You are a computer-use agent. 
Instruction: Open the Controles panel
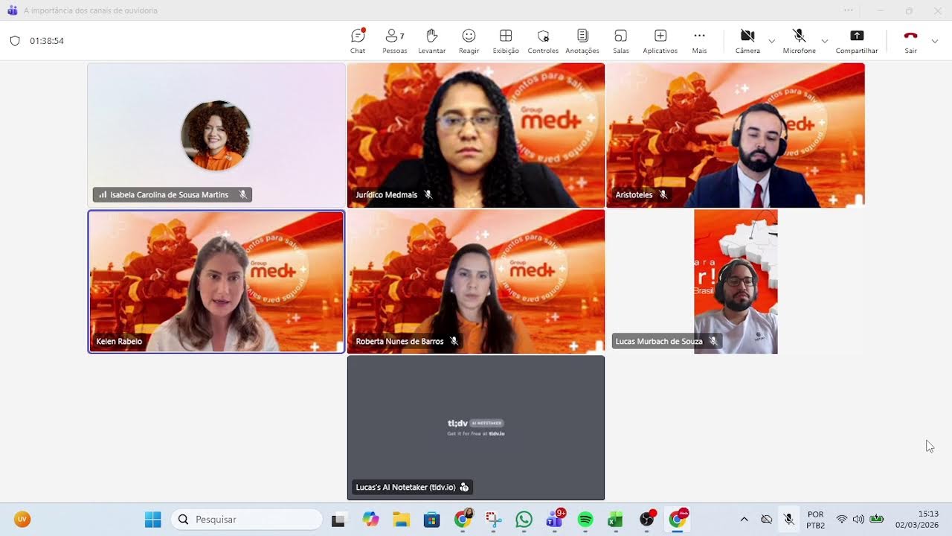(x=543, y=41)
